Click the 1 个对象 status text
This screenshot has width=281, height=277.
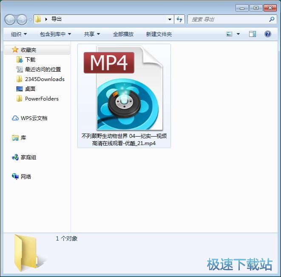(x=66, y=238)
